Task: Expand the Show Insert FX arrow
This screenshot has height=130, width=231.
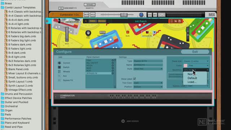Action: (x=61, y=8)
